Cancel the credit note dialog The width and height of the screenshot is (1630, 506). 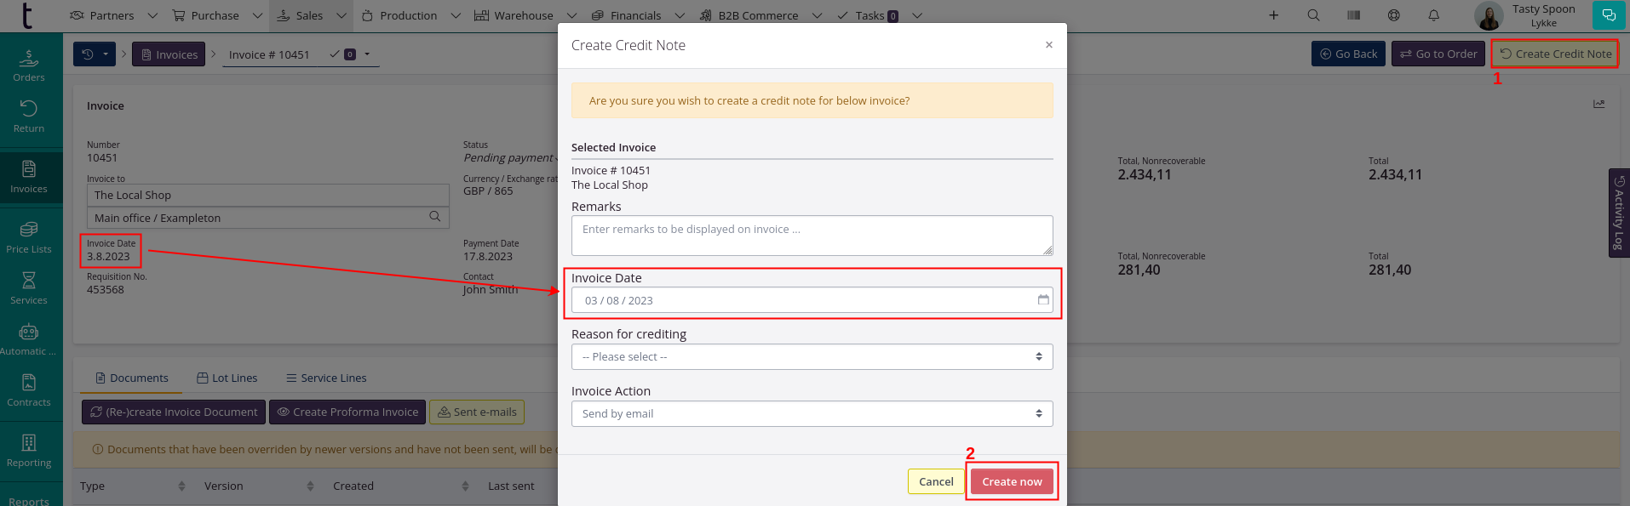tap(935, 481)
